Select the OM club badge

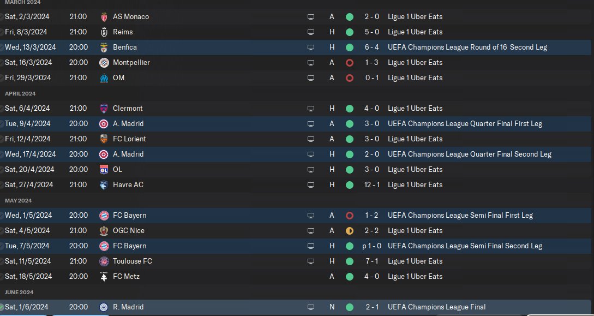[x=104, y=78]
